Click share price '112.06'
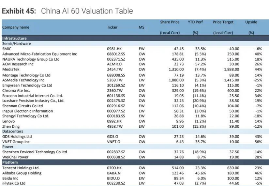Image resolution: width=269 pixels, height=186 pixels. coord(178,106)
